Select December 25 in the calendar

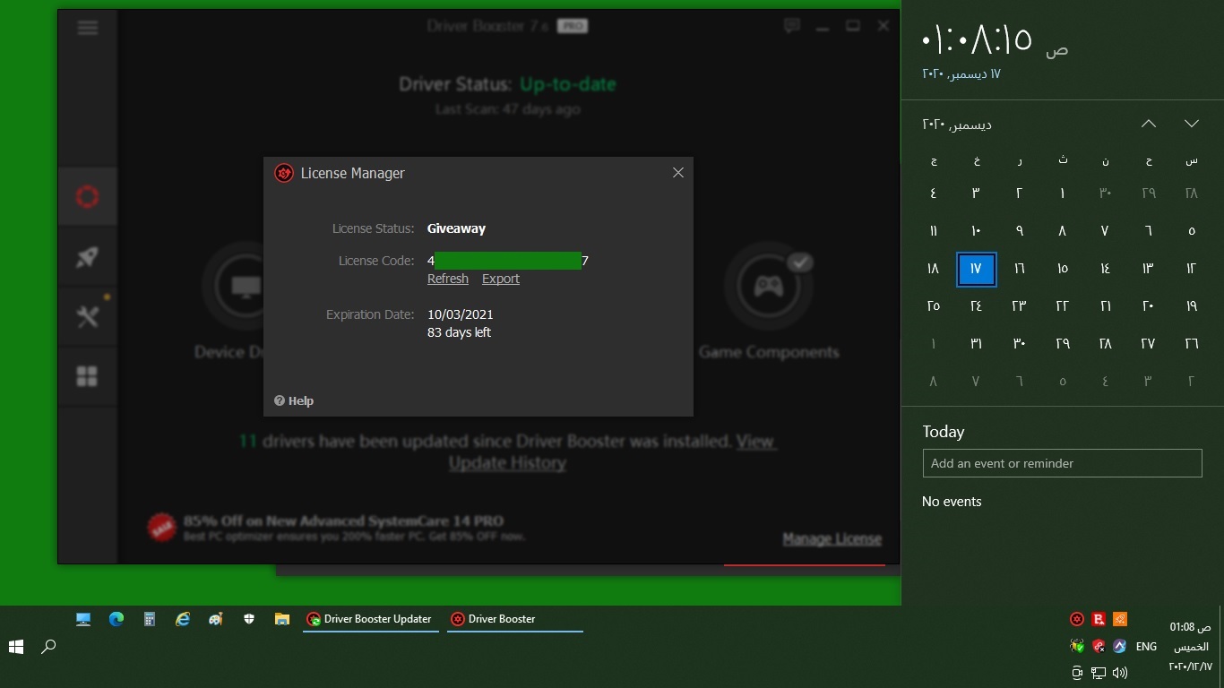point(933,306)
